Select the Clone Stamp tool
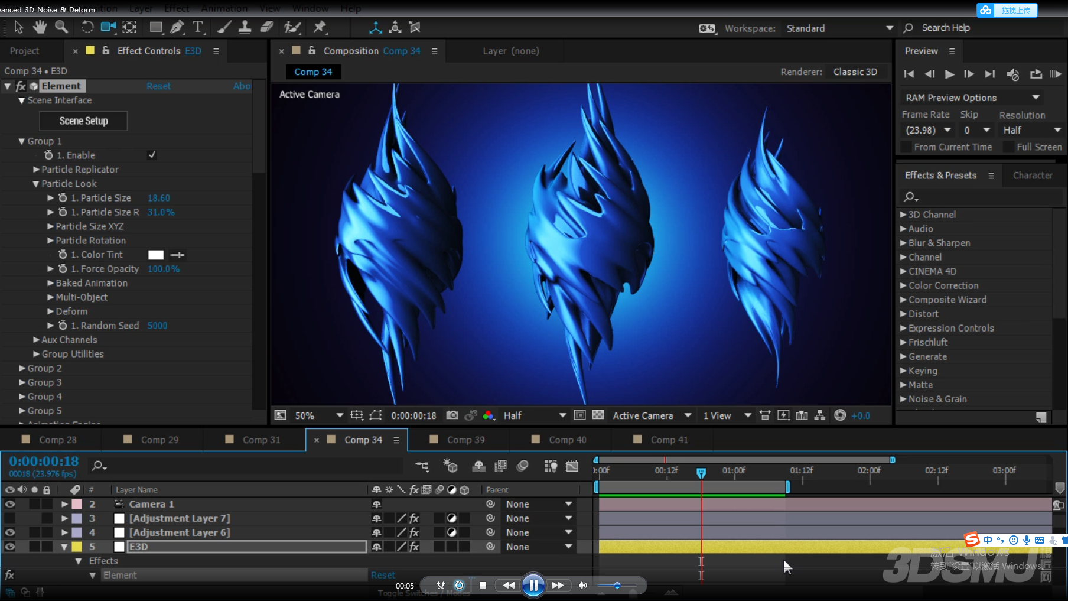 pos(245,27)
